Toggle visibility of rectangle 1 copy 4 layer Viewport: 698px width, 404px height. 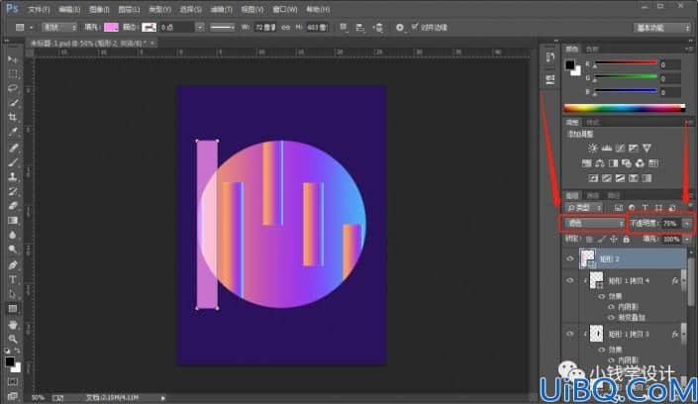[570, 280]
